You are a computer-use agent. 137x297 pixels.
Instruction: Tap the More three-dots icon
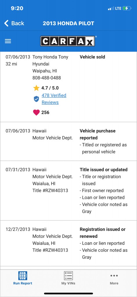tap(114, 276)
